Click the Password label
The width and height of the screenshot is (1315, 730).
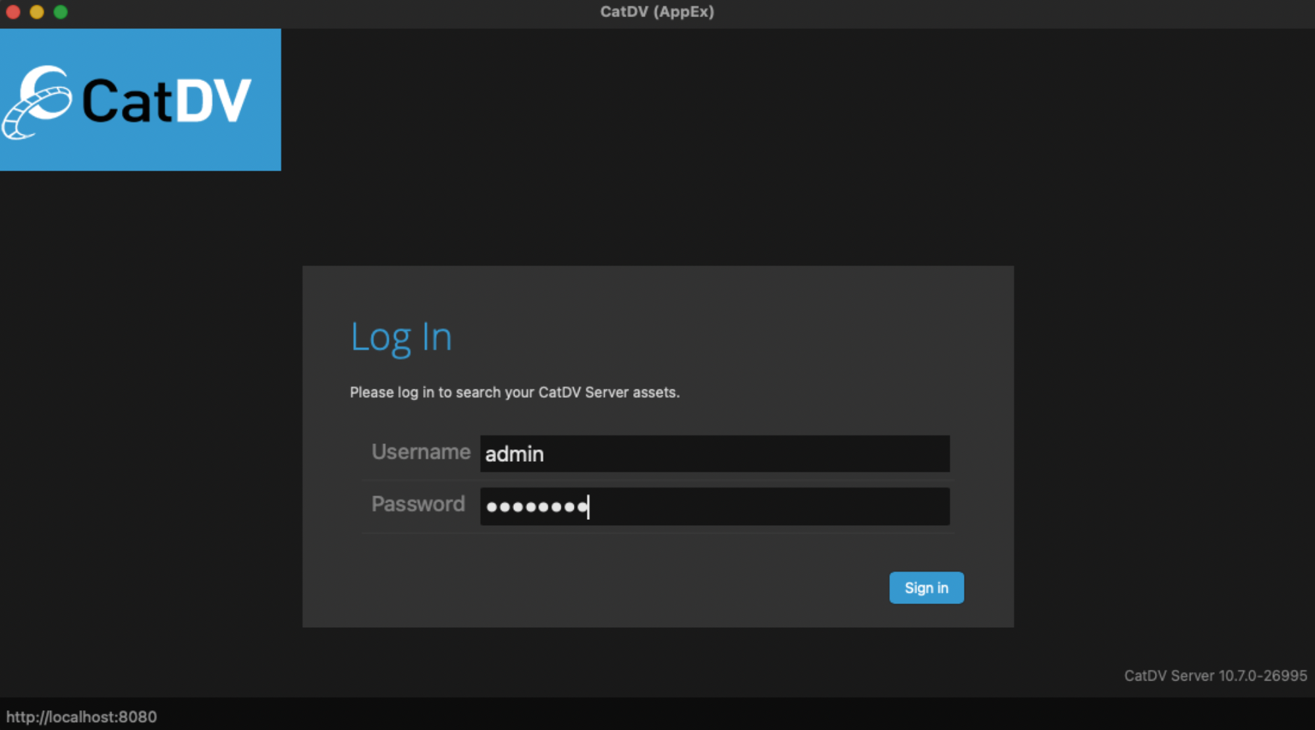[418, 504]
